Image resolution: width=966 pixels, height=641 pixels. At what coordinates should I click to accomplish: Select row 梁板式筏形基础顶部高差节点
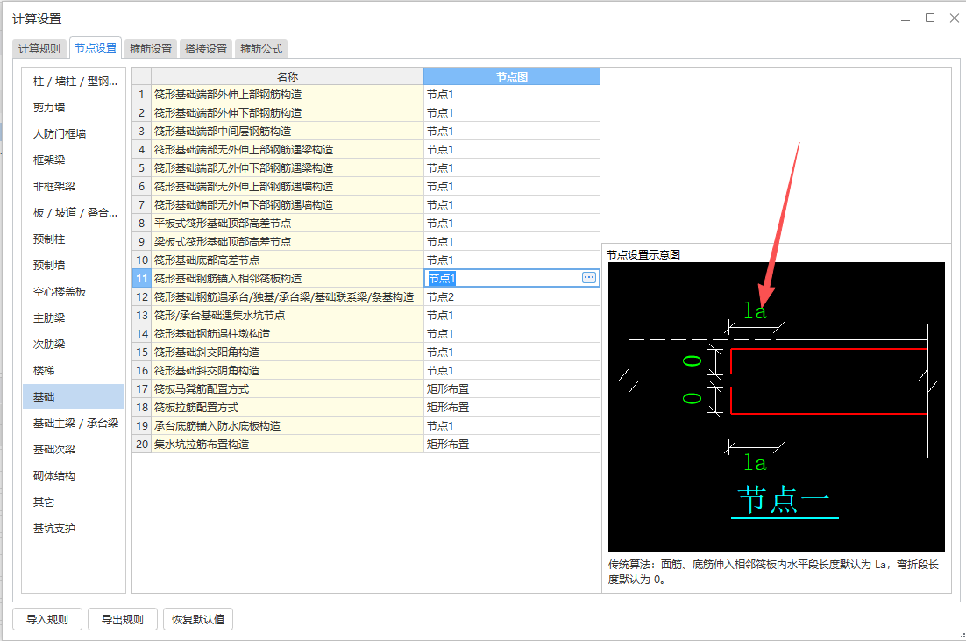coord(288,242)
